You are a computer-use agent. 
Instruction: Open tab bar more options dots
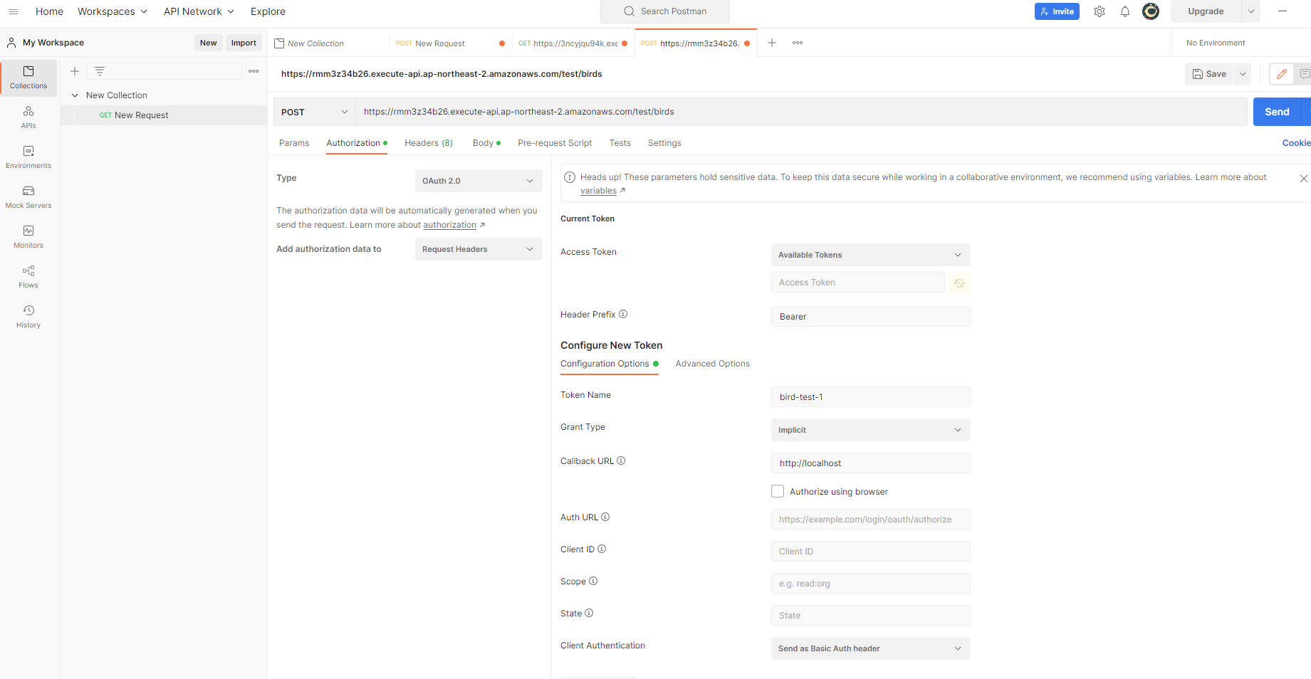(798, 43)
